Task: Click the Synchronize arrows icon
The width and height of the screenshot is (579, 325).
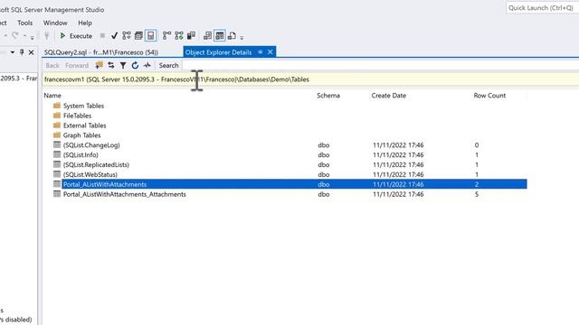Action: [x=111, y=65]
